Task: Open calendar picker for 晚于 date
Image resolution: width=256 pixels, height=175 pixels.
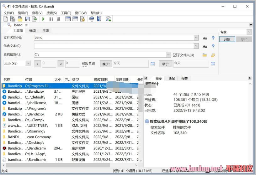Action: pos(153,64)
